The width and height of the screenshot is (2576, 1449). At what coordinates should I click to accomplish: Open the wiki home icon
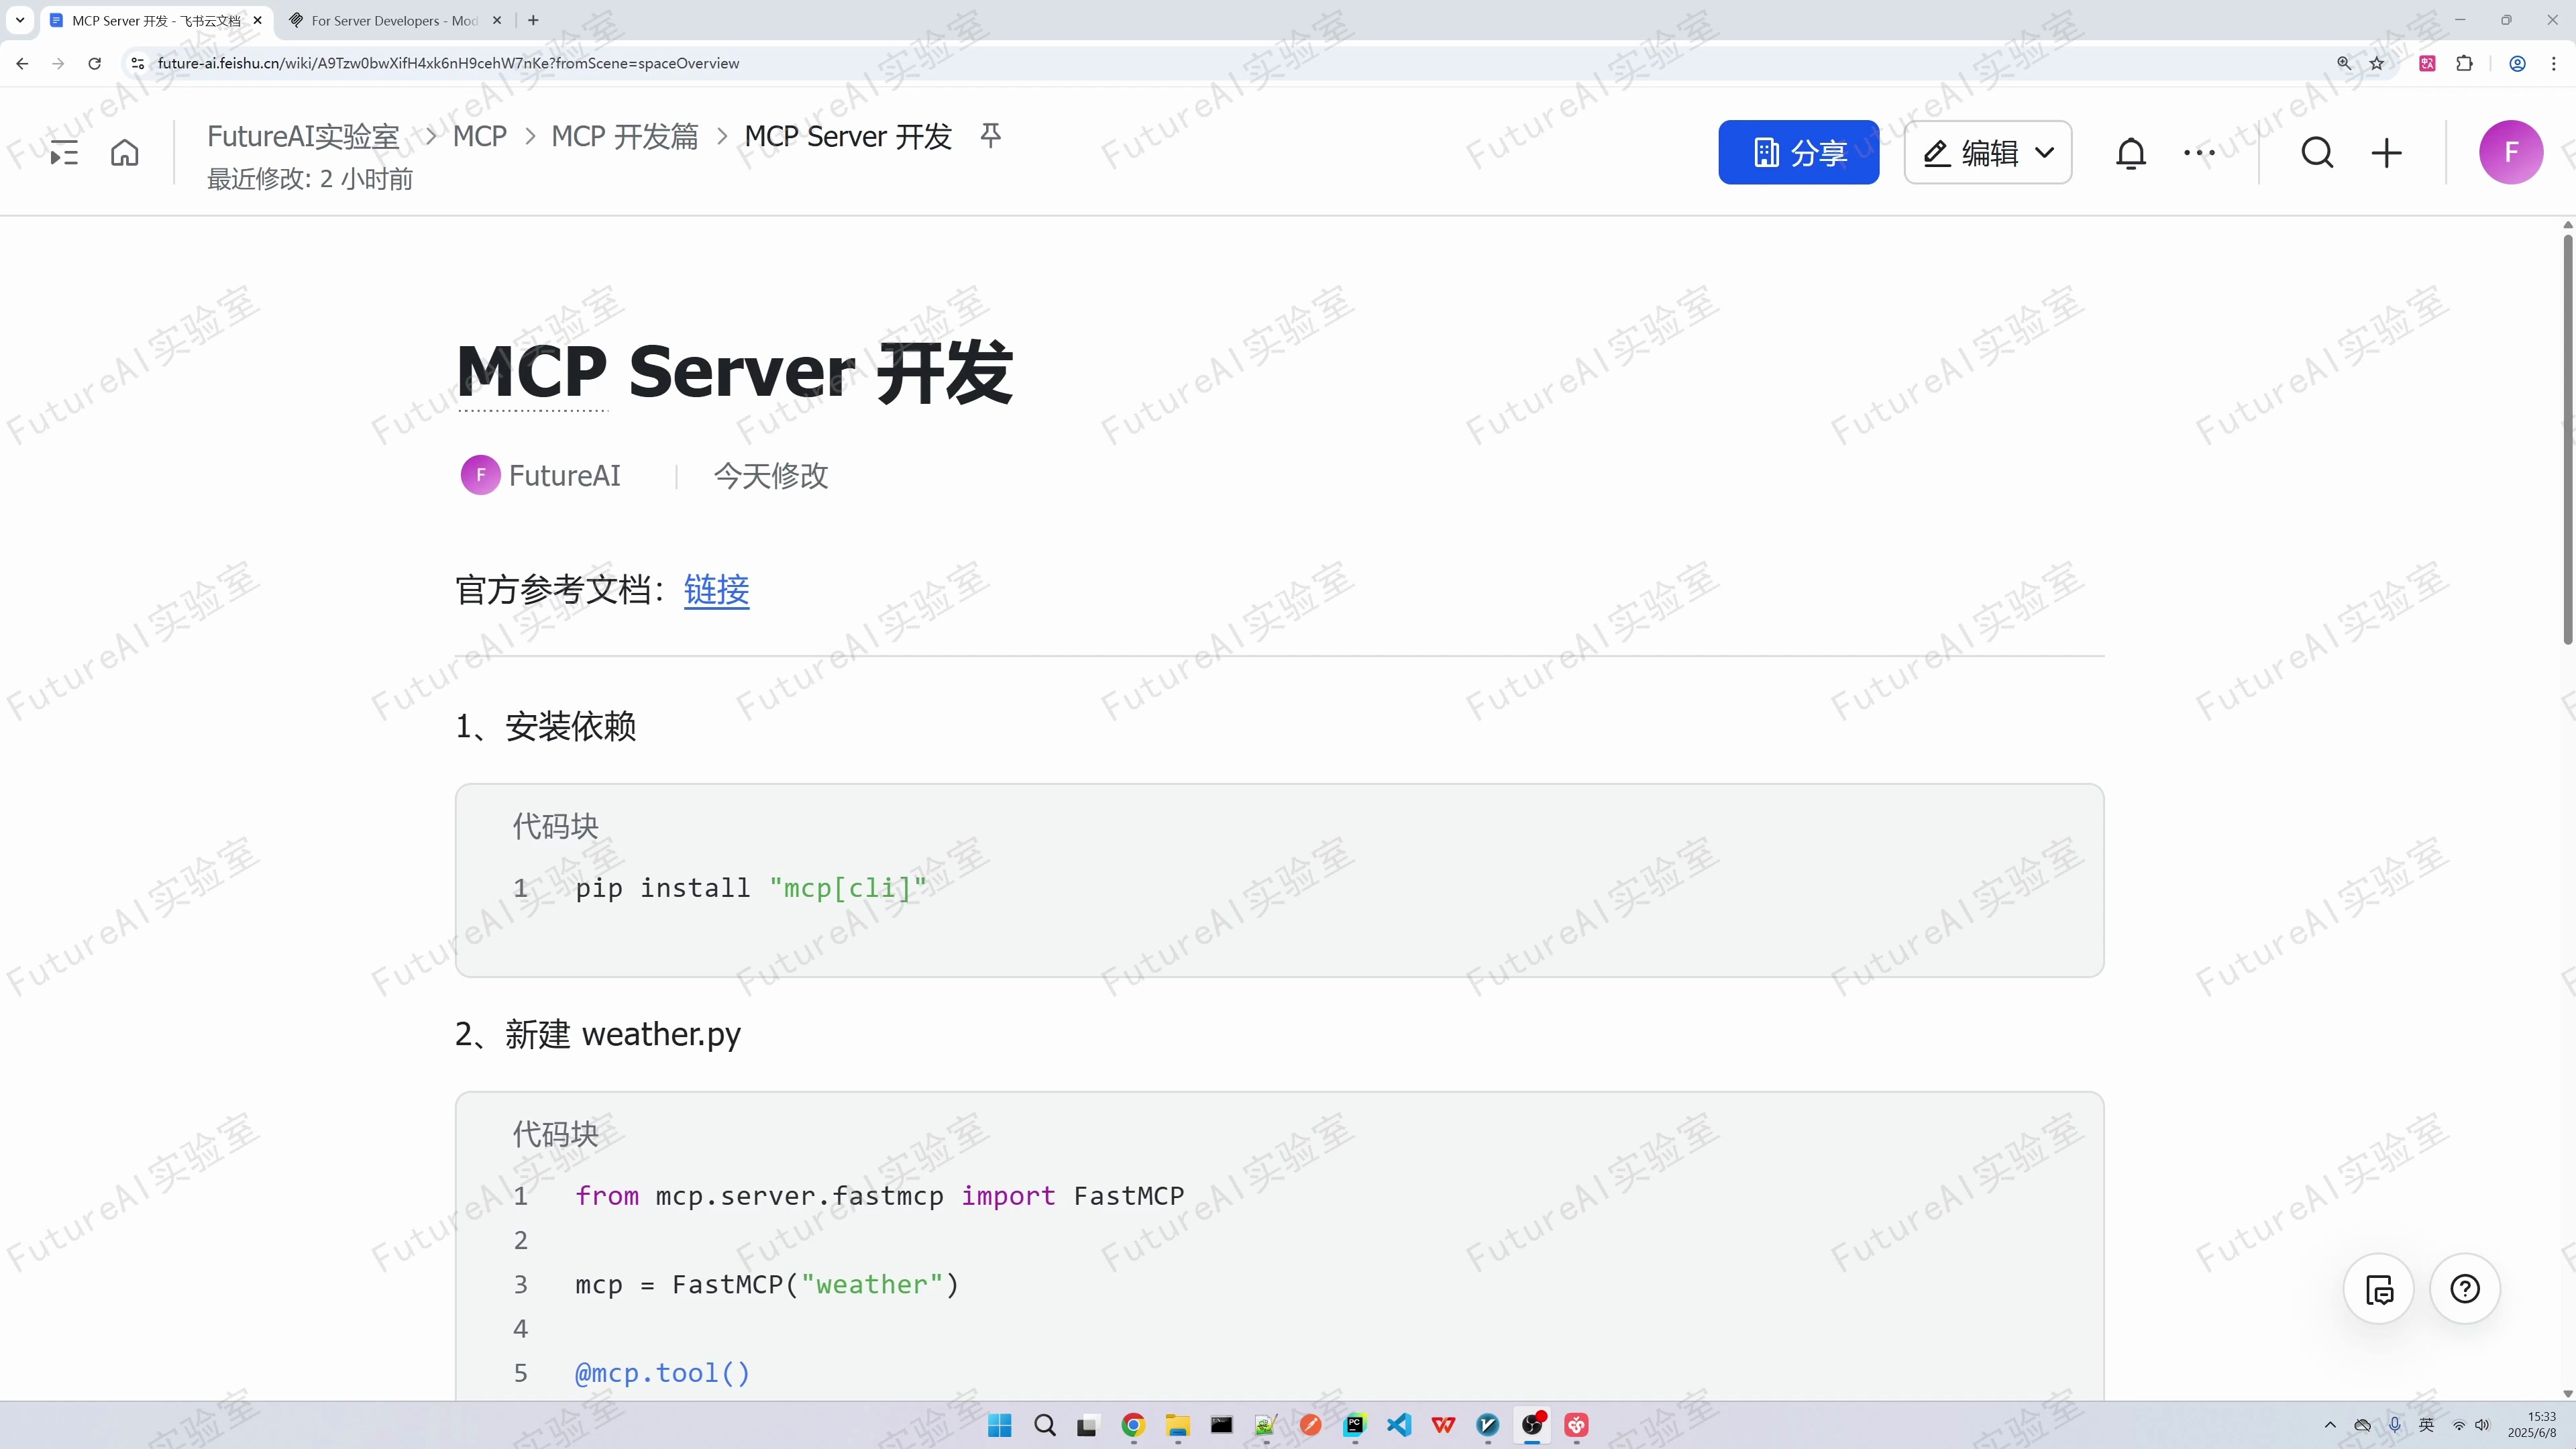[124, 152]
